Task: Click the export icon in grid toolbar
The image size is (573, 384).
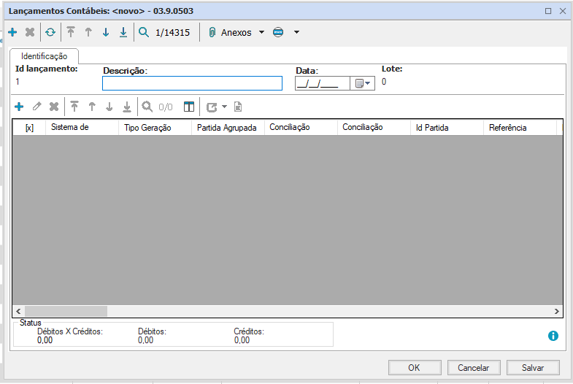Action: pyautogui.click(x=212, y=107)
